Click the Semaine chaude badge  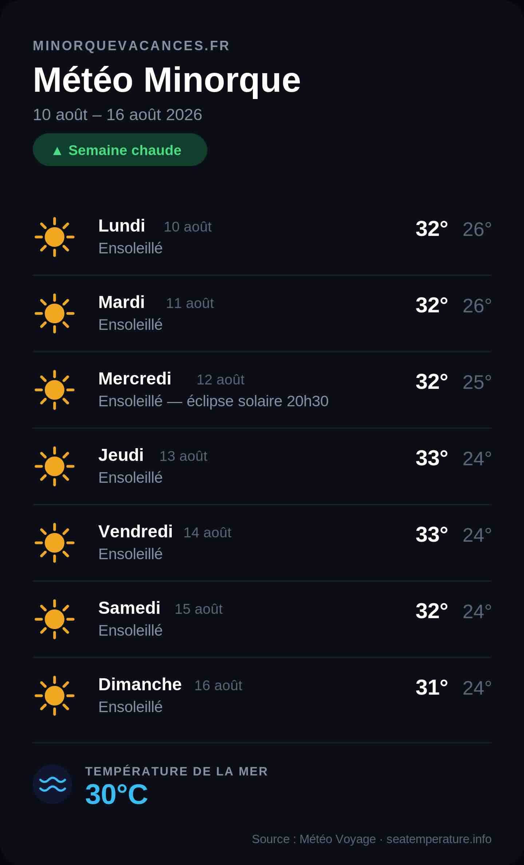(120, 150)
